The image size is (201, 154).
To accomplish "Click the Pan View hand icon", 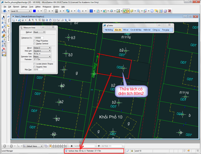I will 50,20.
